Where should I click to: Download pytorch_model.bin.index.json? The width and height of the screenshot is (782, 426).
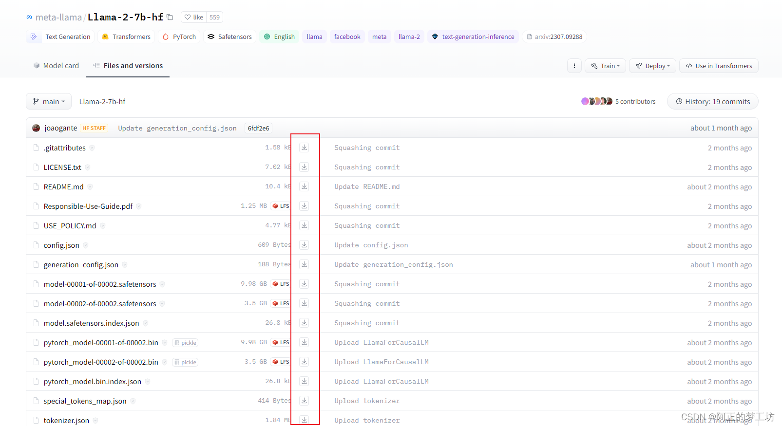click(x=304, y=381)
